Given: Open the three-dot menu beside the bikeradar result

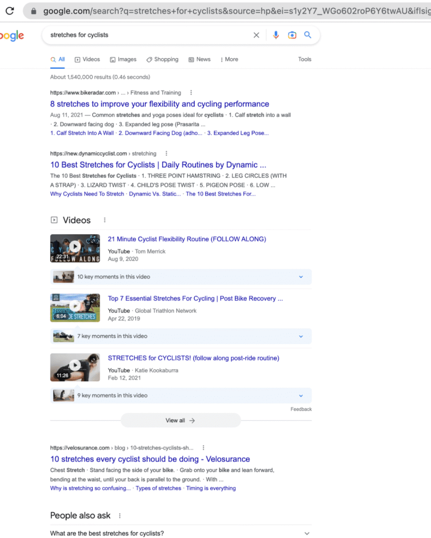Looking at the screenshot, I should (x=191, y=92).
